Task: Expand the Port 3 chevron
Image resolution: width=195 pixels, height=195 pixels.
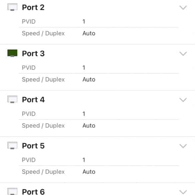Action: coord(183,54)
